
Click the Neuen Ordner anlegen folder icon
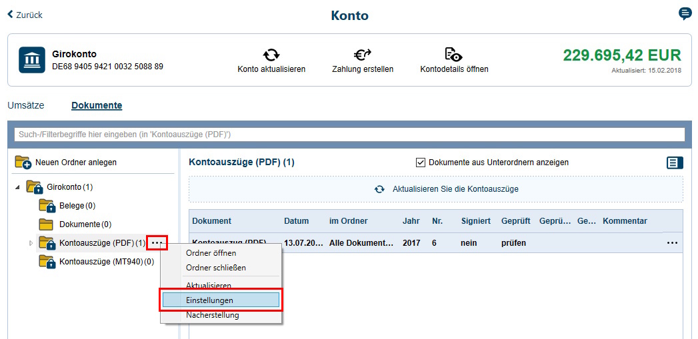point(23,162)
